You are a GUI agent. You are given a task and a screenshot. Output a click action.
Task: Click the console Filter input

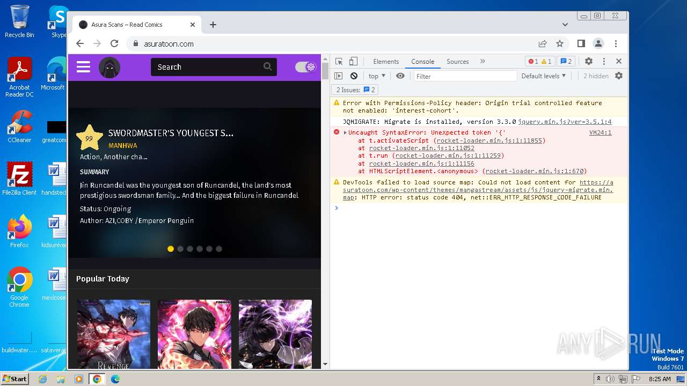tap(465, 76)
